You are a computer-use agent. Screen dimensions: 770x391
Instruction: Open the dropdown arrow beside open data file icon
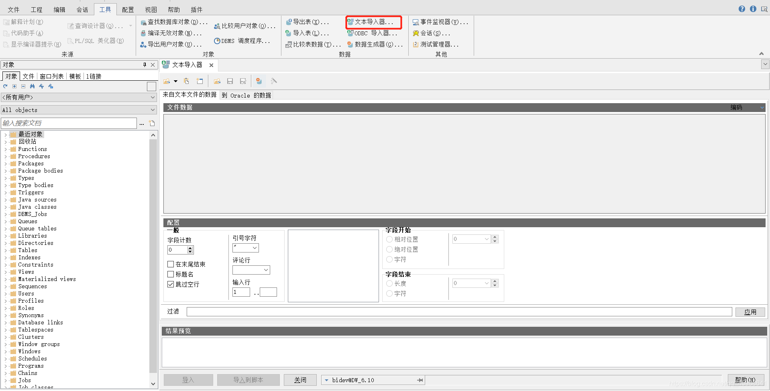(x=175, y=81)
